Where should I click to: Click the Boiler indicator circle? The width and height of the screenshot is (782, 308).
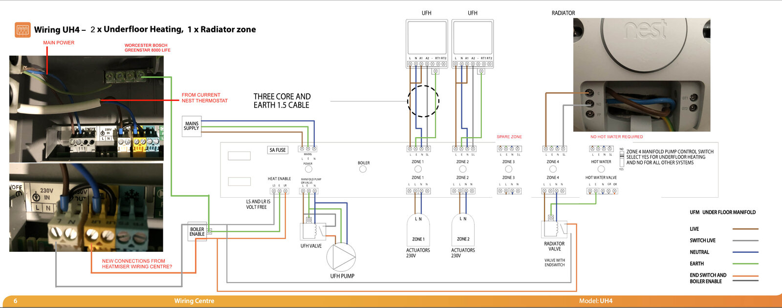(363, 169)
